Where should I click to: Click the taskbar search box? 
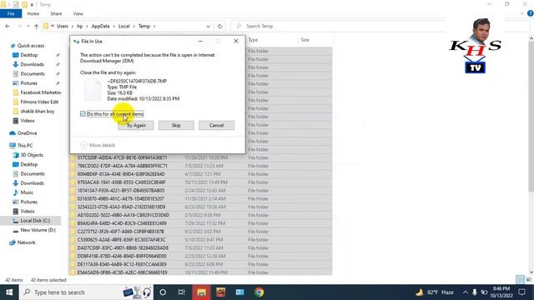86,292
